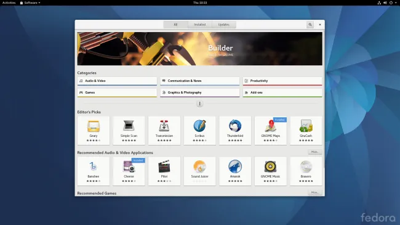Open the Builder featured banner
This screenshot has width=400, height=225.
pos(200,49)
